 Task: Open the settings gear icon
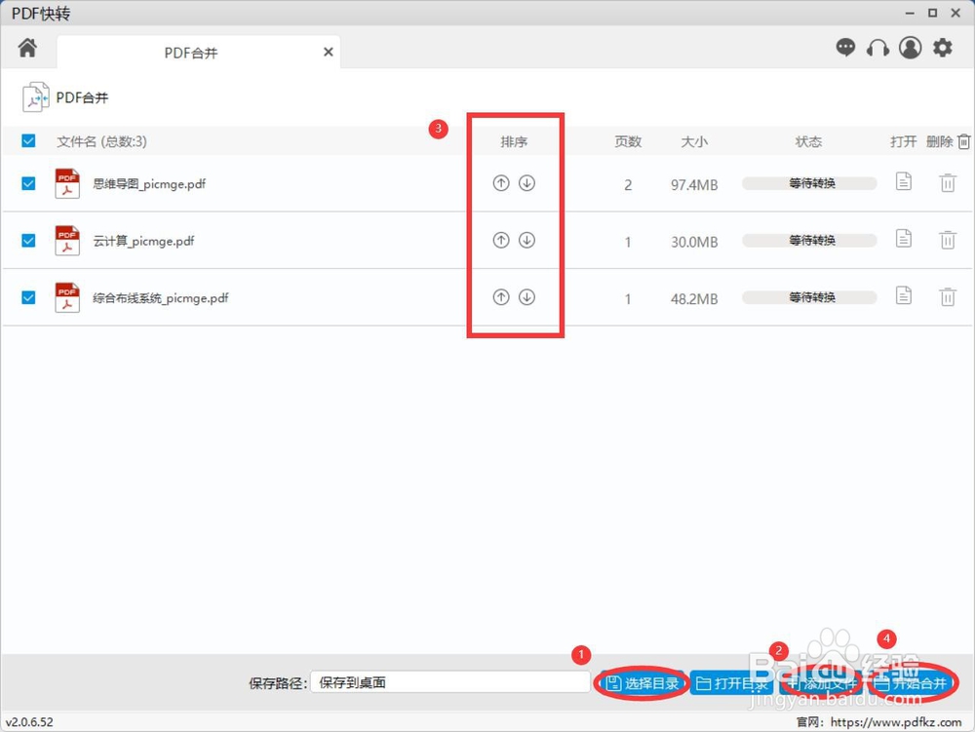click(x=942, y=47)
